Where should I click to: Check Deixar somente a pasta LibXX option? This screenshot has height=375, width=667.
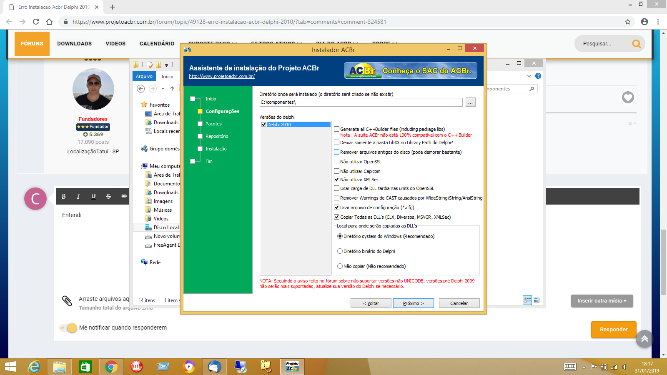pos(336,142)
